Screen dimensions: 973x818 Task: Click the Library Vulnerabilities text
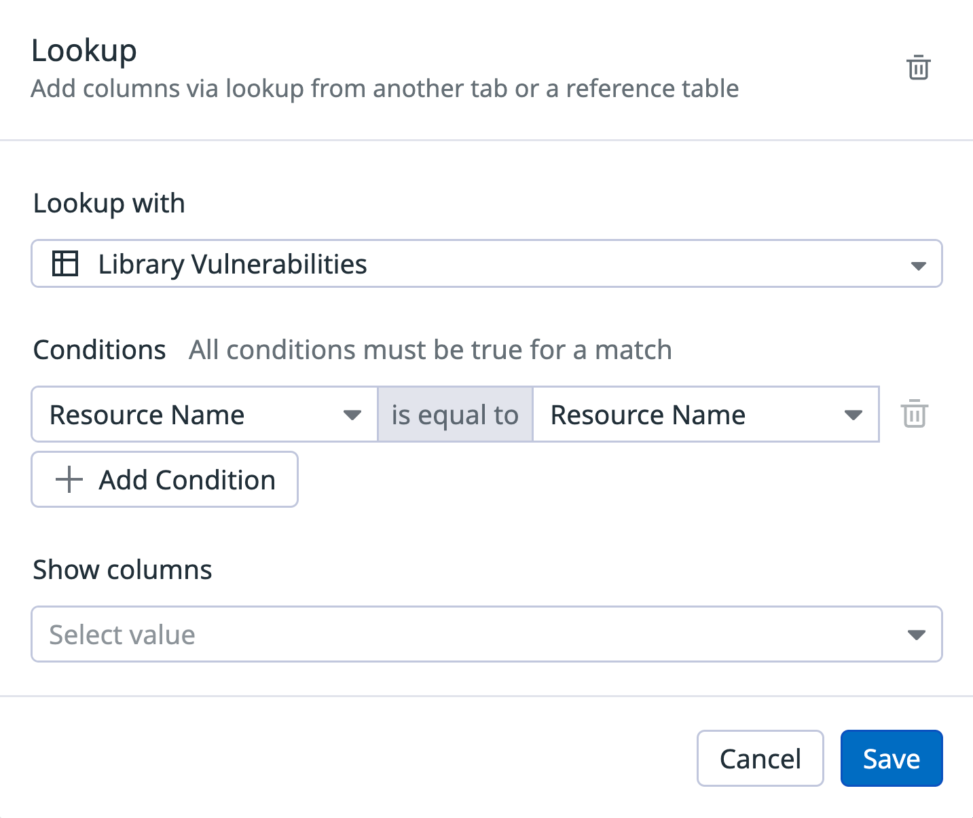click(x=232, y=264)
